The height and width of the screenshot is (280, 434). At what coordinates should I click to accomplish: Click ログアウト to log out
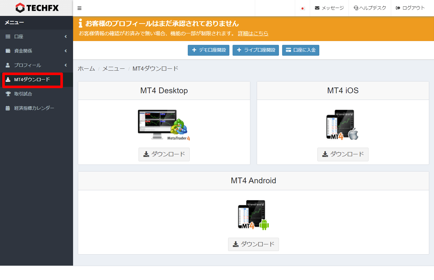click(410, 8)
